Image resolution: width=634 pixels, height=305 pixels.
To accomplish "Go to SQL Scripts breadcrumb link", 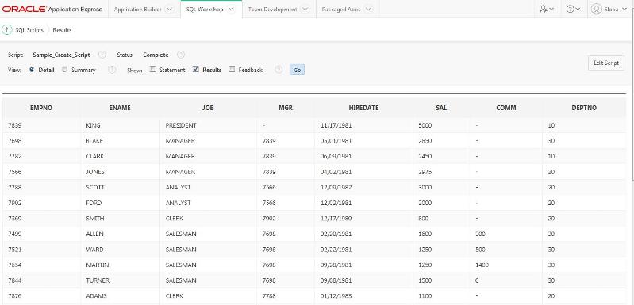I will pyautogui.click(x=29, y=30).
